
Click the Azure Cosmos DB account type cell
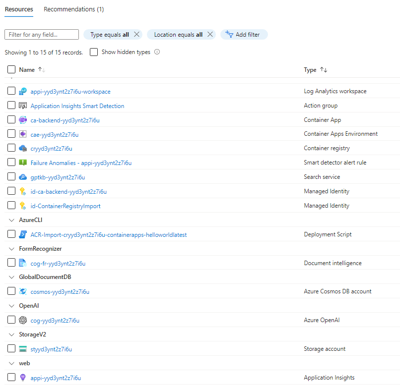337,291
